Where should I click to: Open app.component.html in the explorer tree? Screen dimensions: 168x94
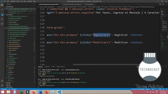coord(14,44)
